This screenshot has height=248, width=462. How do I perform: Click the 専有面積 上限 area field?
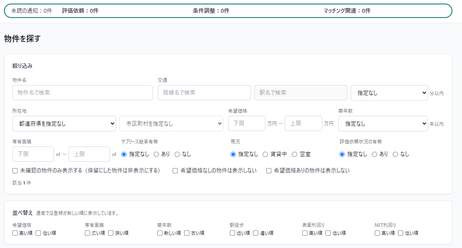tap(89, 154)
